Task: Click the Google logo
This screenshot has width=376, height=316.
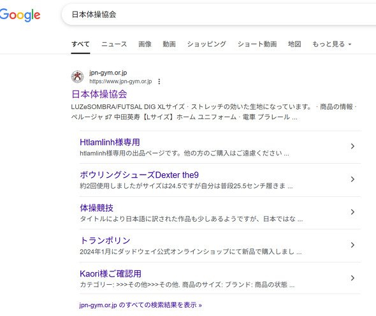Action: (x=20, y=15)
